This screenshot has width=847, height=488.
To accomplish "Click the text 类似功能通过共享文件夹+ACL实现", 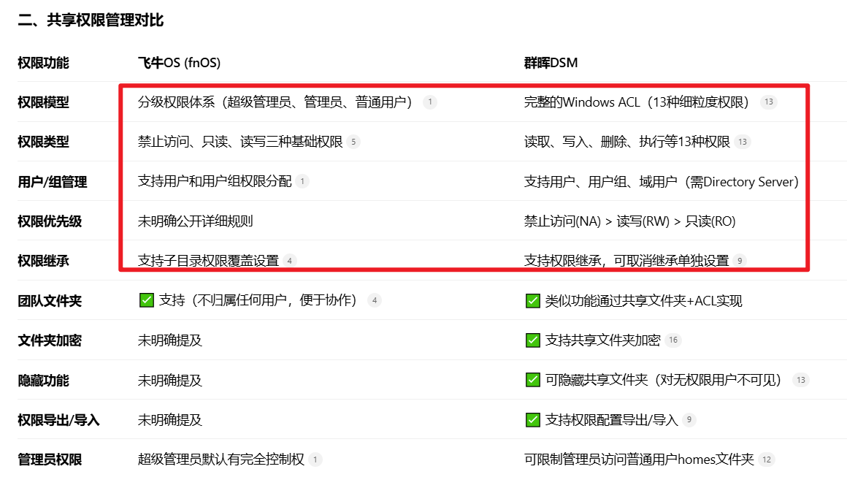I will click(x=643, y=300).
